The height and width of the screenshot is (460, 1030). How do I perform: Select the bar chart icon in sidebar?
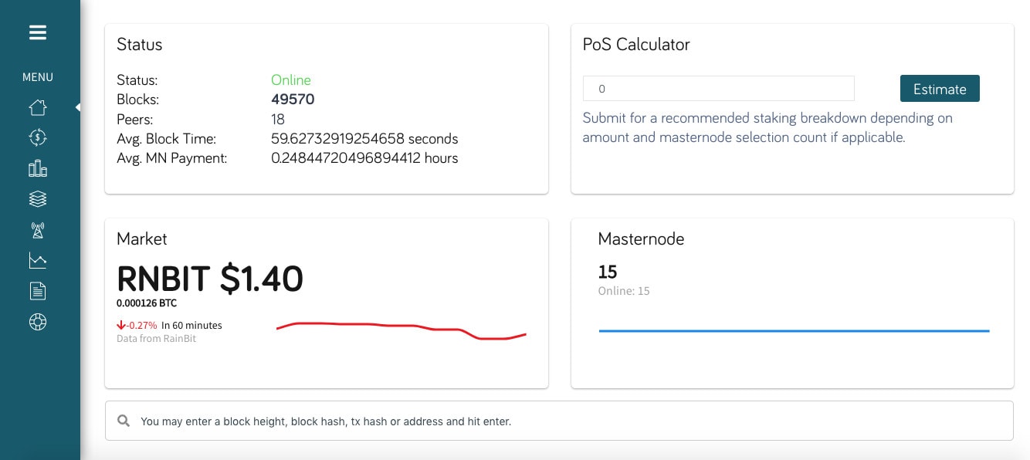click(38, 168)
